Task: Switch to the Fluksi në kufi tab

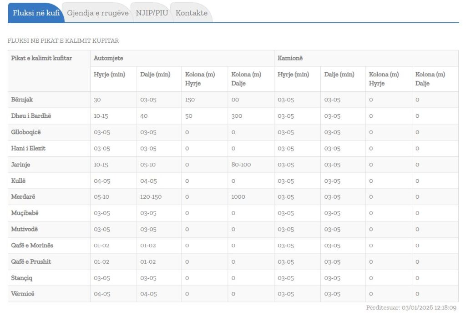Action: (x=36, y=13)
